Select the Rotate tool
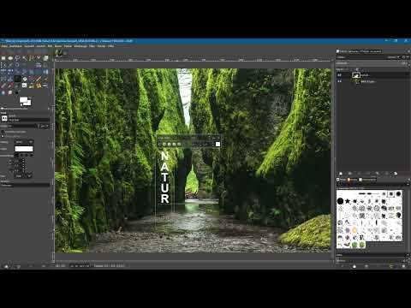Screen dimensions: 411x308 tap(10, 72)
